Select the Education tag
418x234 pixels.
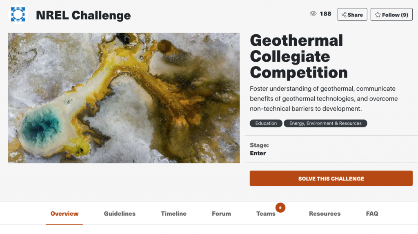266,123
